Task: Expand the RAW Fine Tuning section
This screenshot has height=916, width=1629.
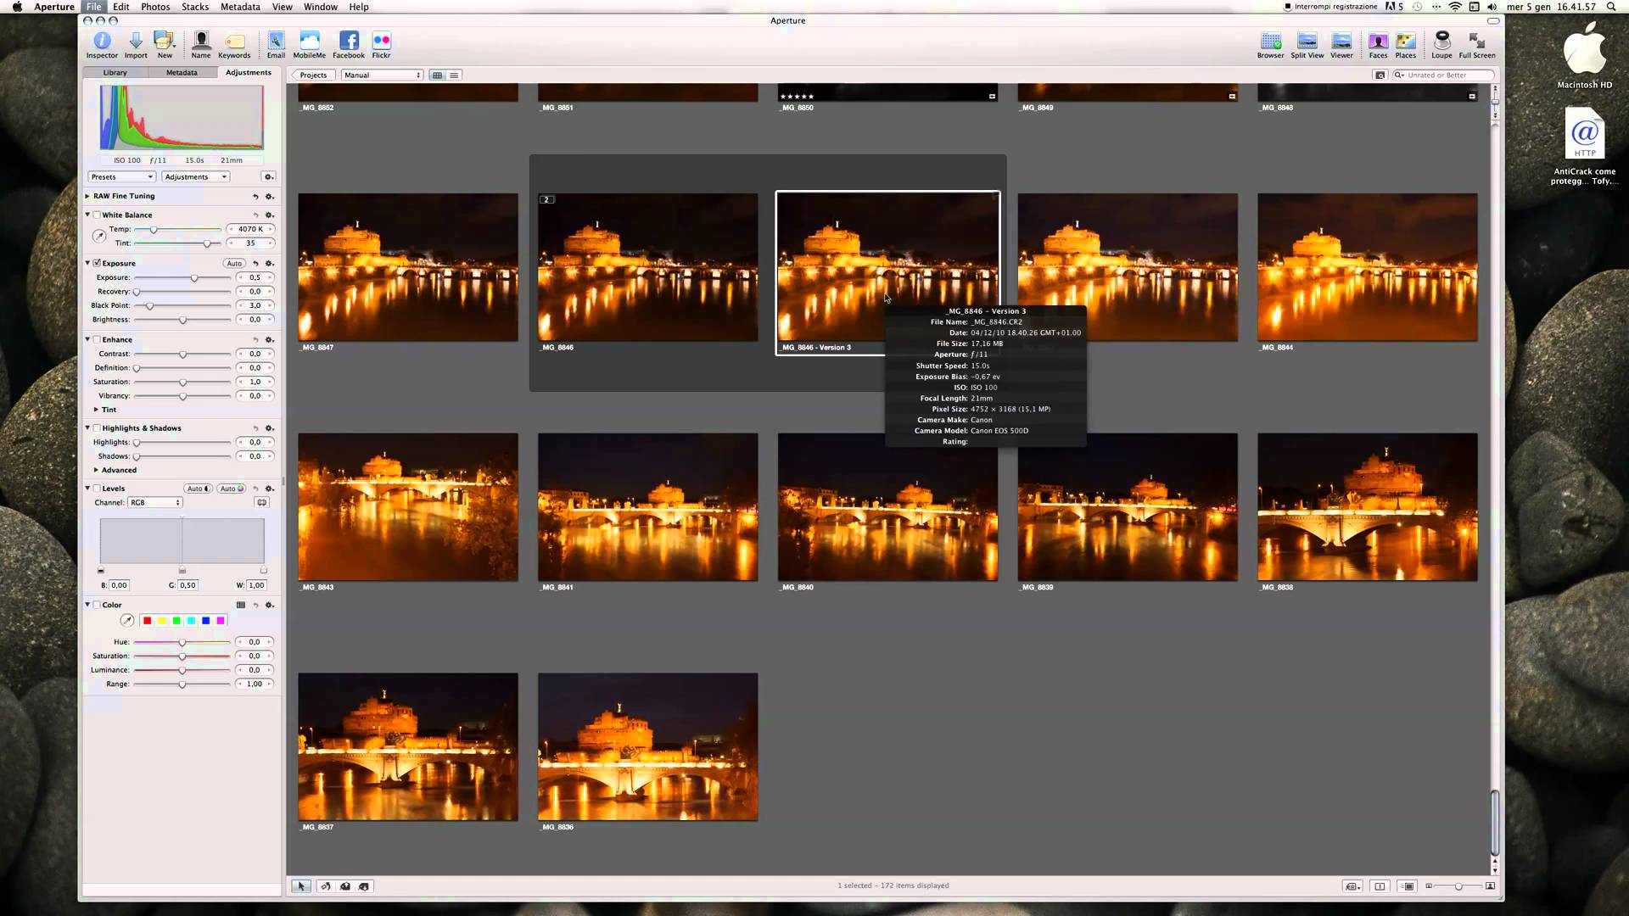Action: coord(87,196)
